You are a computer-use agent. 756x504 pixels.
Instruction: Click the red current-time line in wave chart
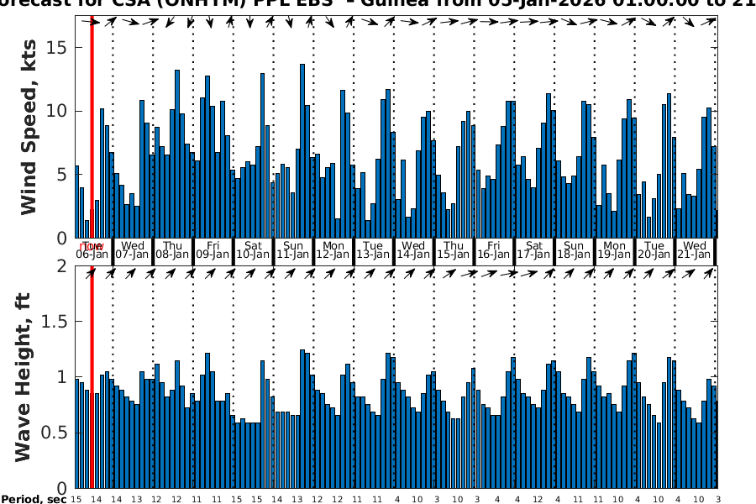click(x=92, y=378)
